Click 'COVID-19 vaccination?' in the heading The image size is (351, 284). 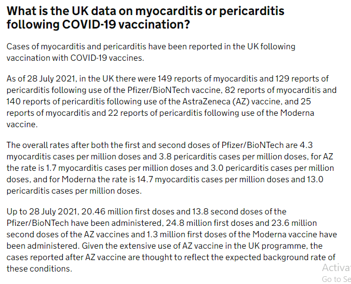pos(126,24)
